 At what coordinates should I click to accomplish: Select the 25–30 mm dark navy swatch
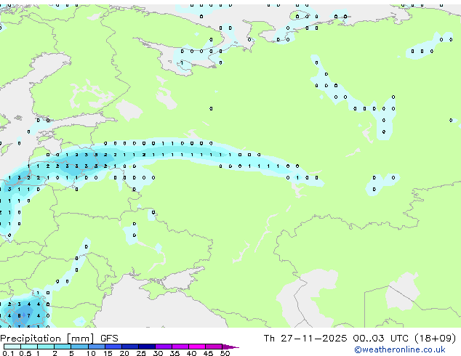pyautogui.click(x=147, y=347)
